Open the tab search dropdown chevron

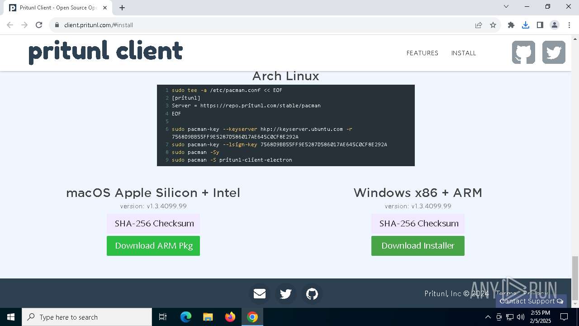coord(506,6)
